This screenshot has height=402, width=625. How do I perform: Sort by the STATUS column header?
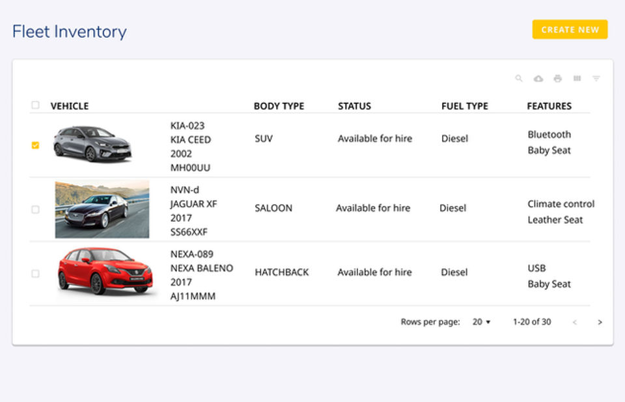point(354,106)
